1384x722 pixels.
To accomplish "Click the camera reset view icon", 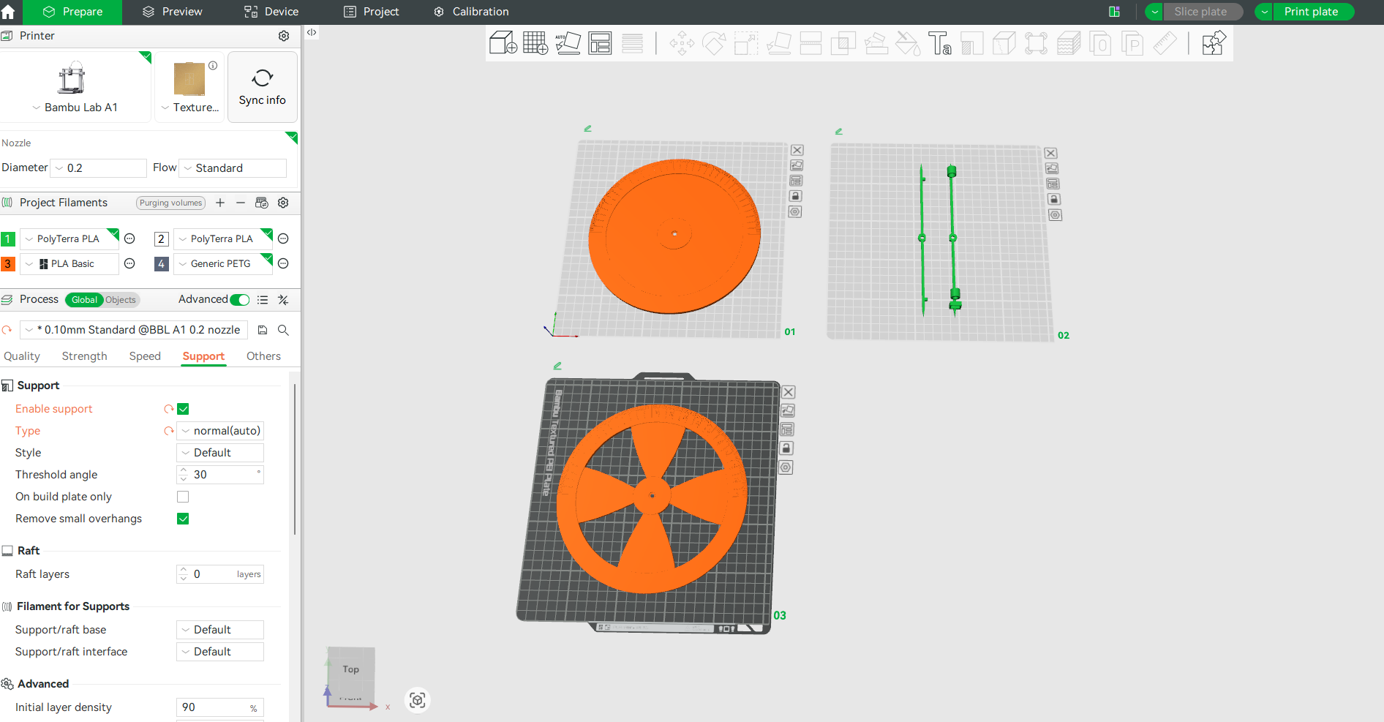I will (x=418, y=700).
